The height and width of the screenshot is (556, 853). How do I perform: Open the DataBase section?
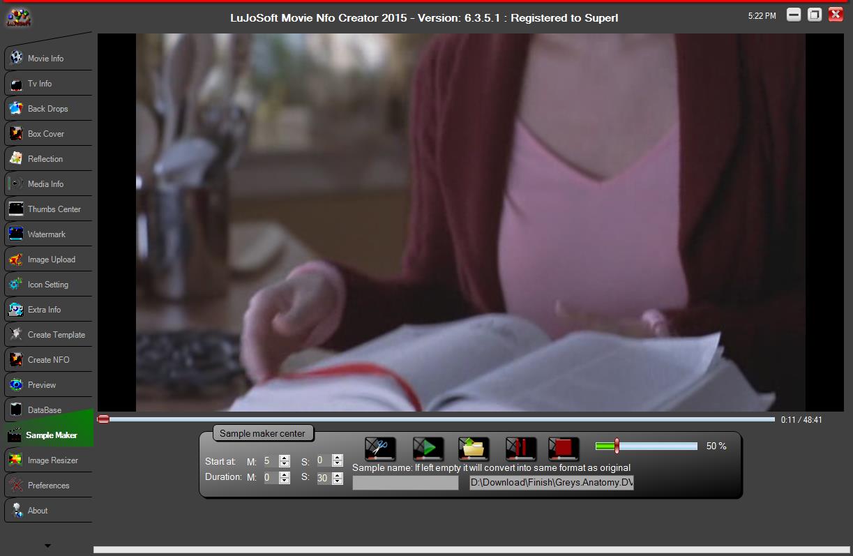pyautogui.click(x=47, y=410)
